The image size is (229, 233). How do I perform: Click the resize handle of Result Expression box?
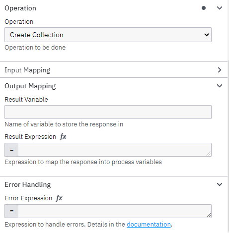(209, 154)
